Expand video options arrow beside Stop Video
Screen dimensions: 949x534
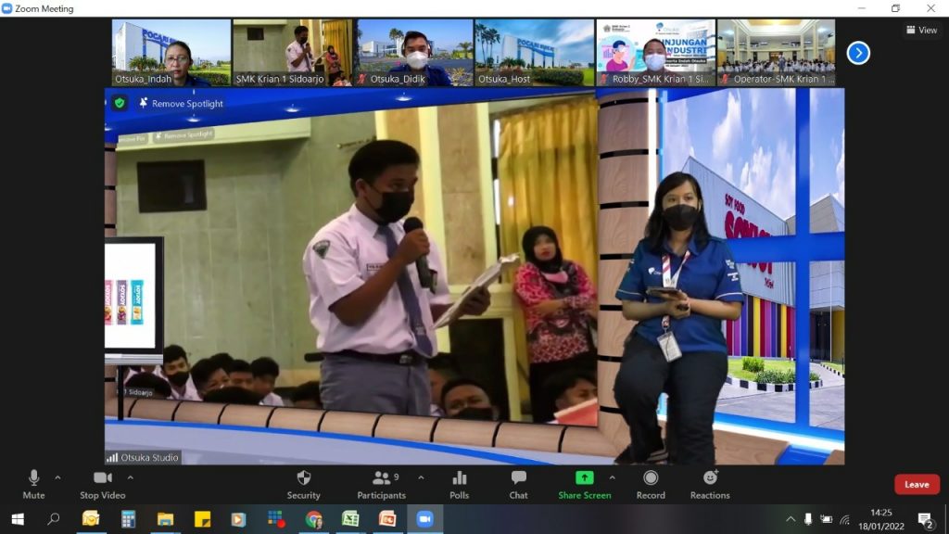point(130,477)
